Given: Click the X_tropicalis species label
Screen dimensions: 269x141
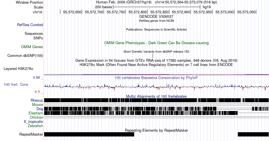Looking at the screenshot, I should click(x=33, y=122).
